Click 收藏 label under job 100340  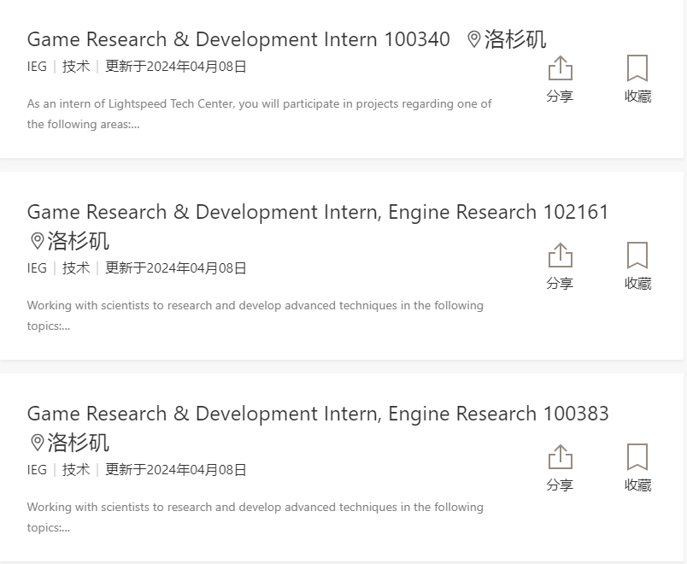[x=638, y=96]
